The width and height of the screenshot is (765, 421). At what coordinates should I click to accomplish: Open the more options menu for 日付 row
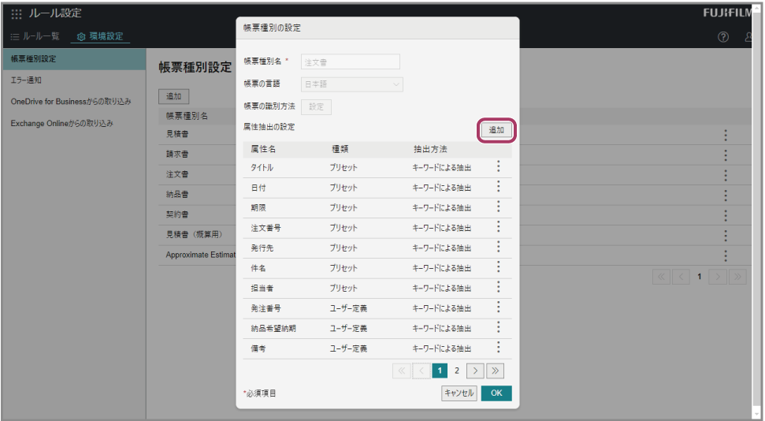click(498, 187)
